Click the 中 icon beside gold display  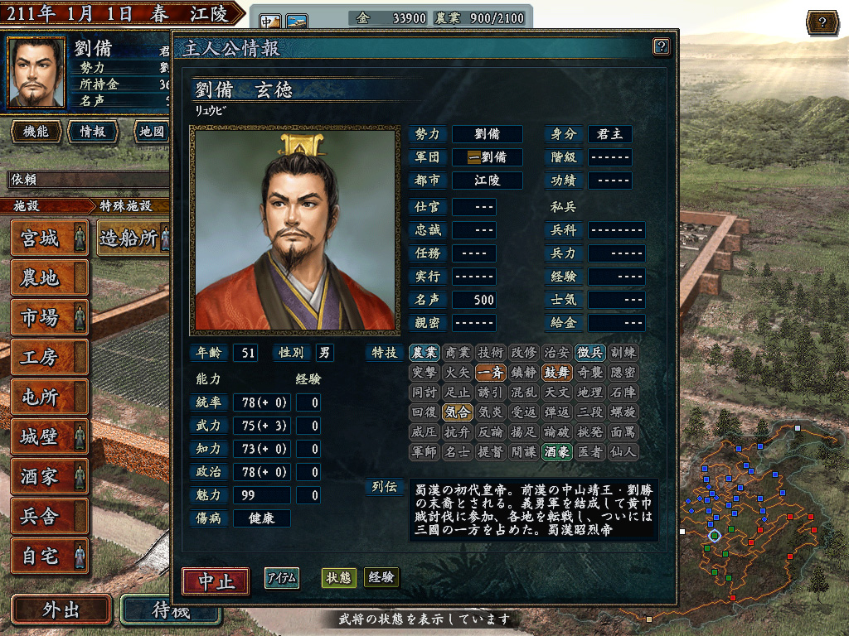coord(269,22)
